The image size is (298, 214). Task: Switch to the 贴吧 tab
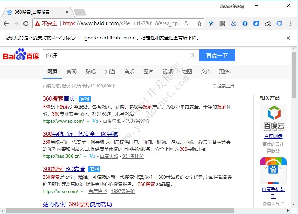pos(91,71)
